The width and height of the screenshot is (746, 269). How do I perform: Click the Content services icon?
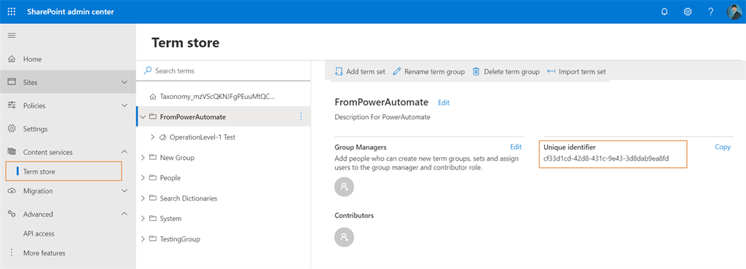tap(12, 152)
